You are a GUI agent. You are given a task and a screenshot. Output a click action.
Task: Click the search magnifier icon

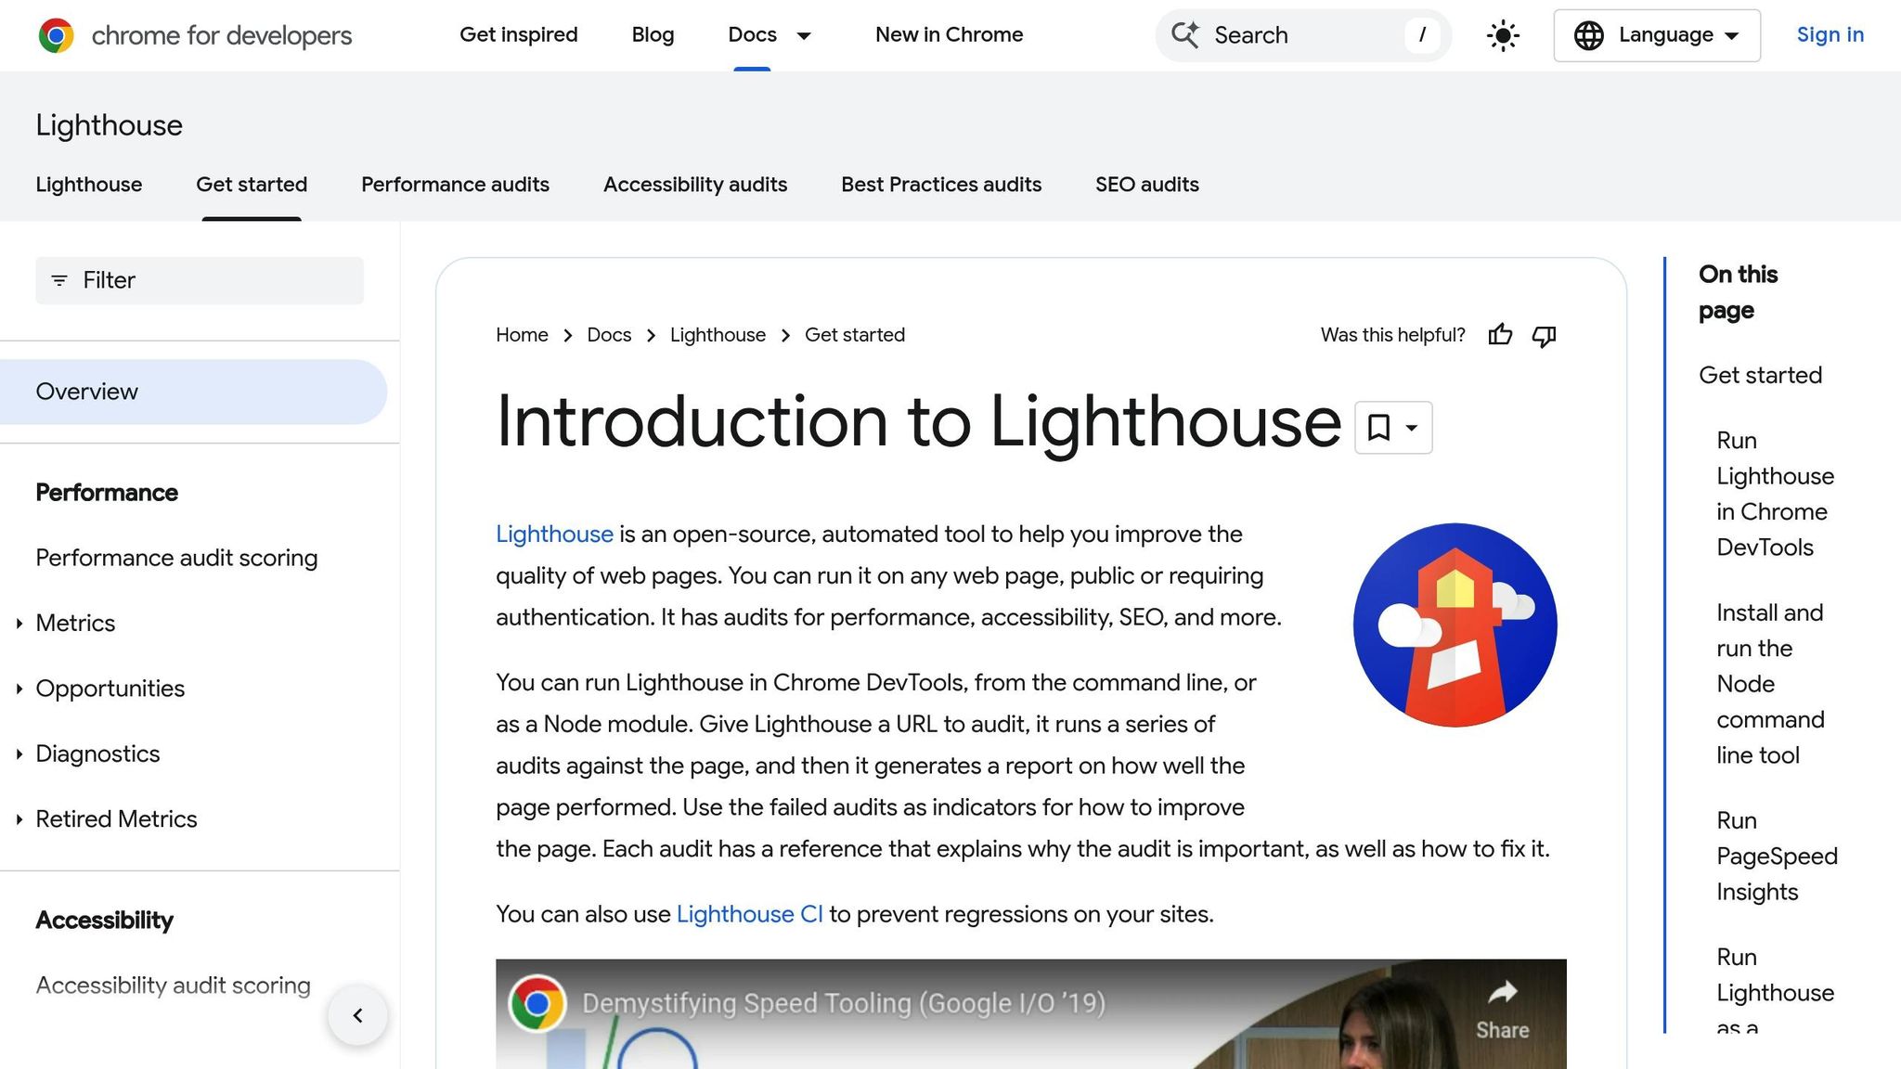tap(1185, 35)
